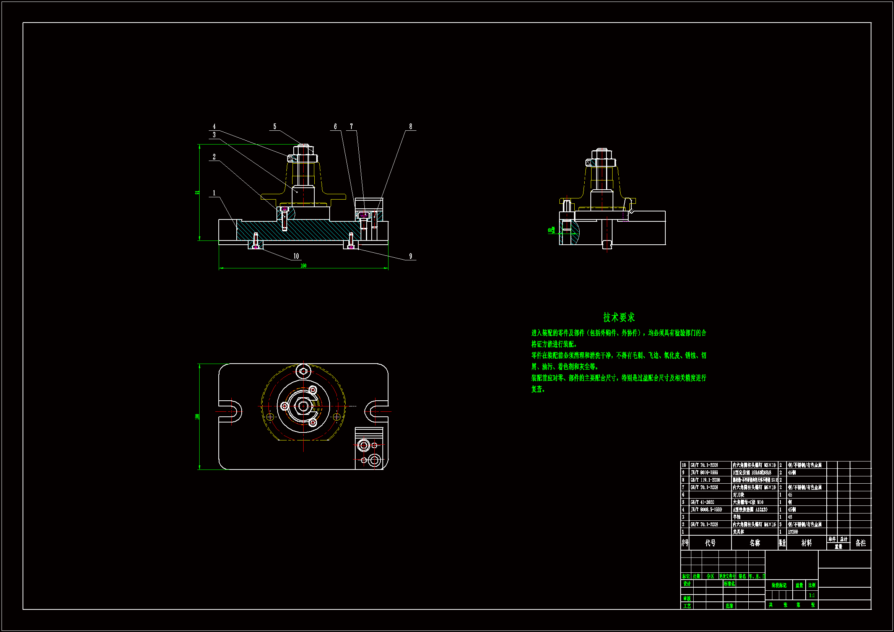
Task: Click the 技术要求 heading text
Action: (619, 317)
